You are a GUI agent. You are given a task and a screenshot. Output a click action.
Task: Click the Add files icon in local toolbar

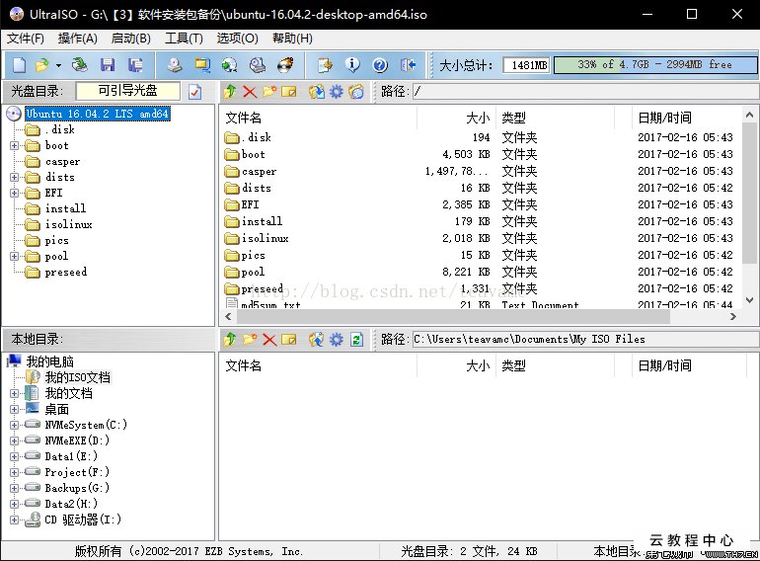(x=317, y=340)
